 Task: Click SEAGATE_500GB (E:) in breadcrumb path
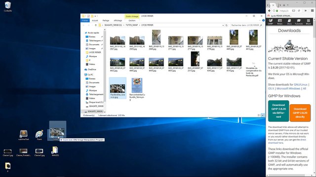113,25
